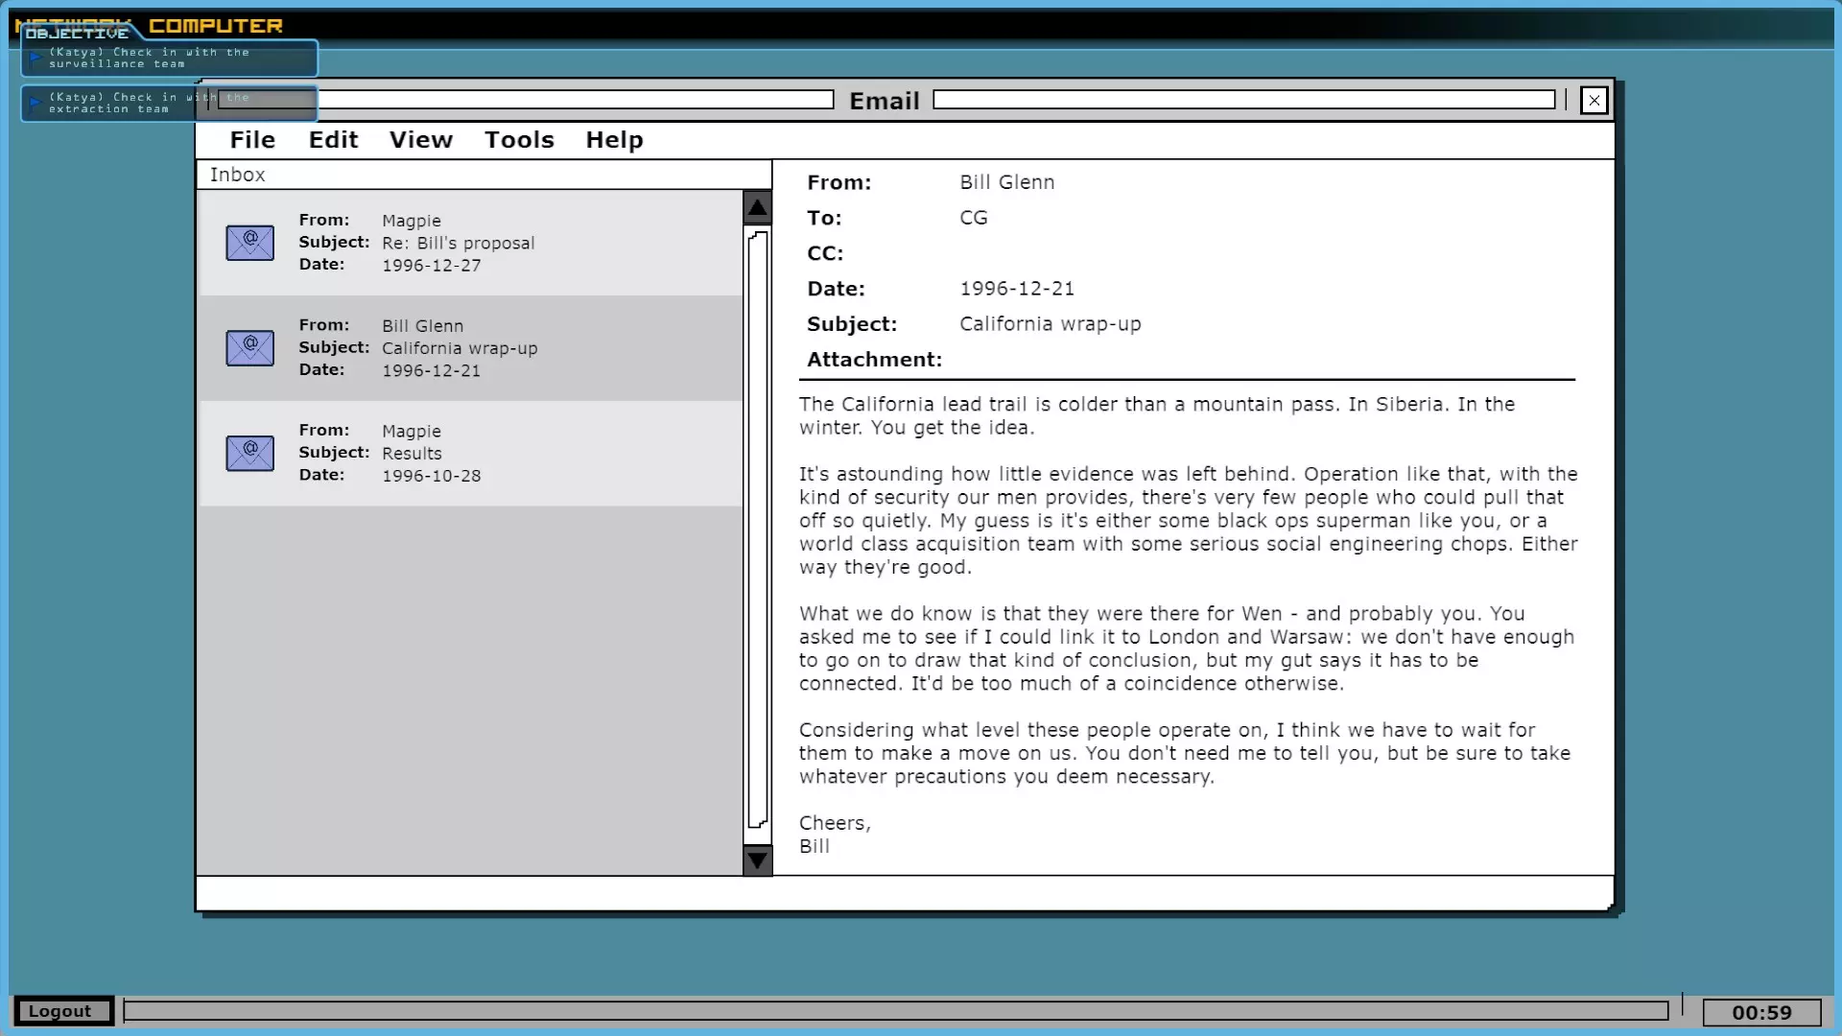Click envelope icon of California wrap-up email
1842x1036 pixels.
(249, 348)
